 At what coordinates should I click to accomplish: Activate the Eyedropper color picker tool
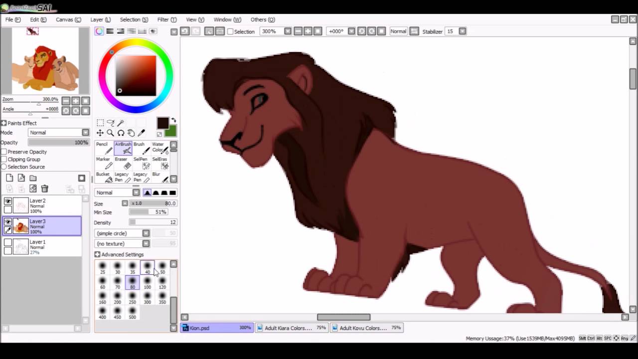pyautogui.click(x=141, y=133)
